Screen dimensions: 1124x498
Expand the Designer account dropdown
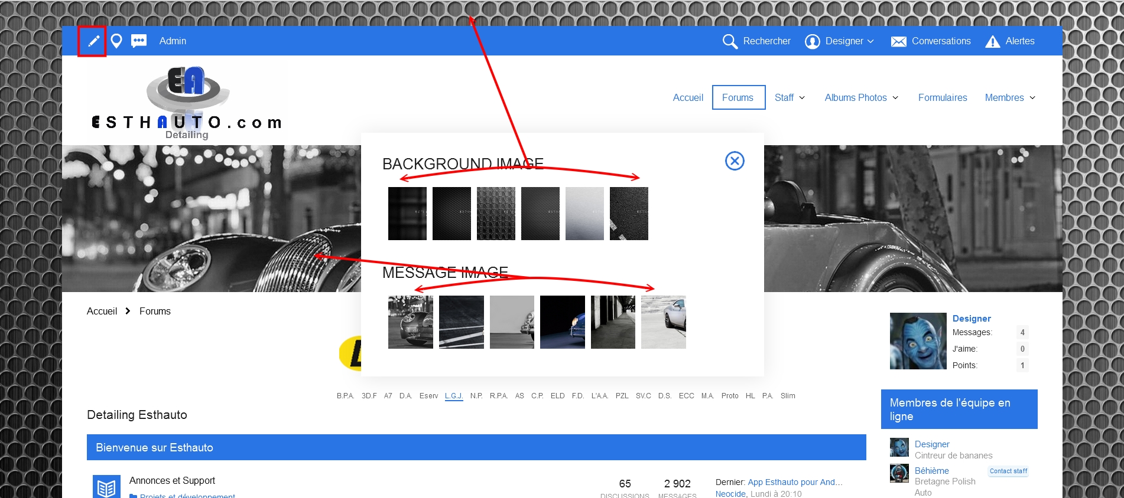point(870,41)
